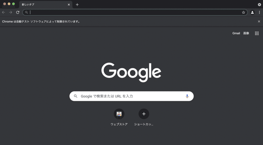263x145 pixels.
Task: Start voice search with the microphone icon
Action: 187,96
